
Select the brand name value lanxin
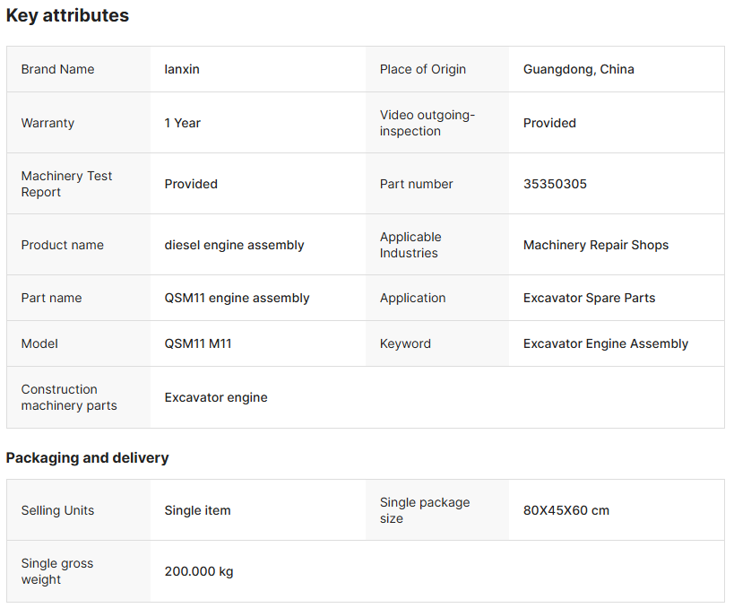click(x=182, y=69)
